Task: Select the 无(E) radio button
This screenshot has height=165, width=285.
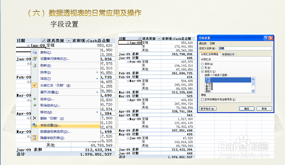Action: pyautogui.click(x=202, y=68)
